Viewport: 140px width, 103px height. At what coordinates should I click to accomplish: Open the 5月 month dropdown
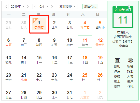[x=44, y=7]
